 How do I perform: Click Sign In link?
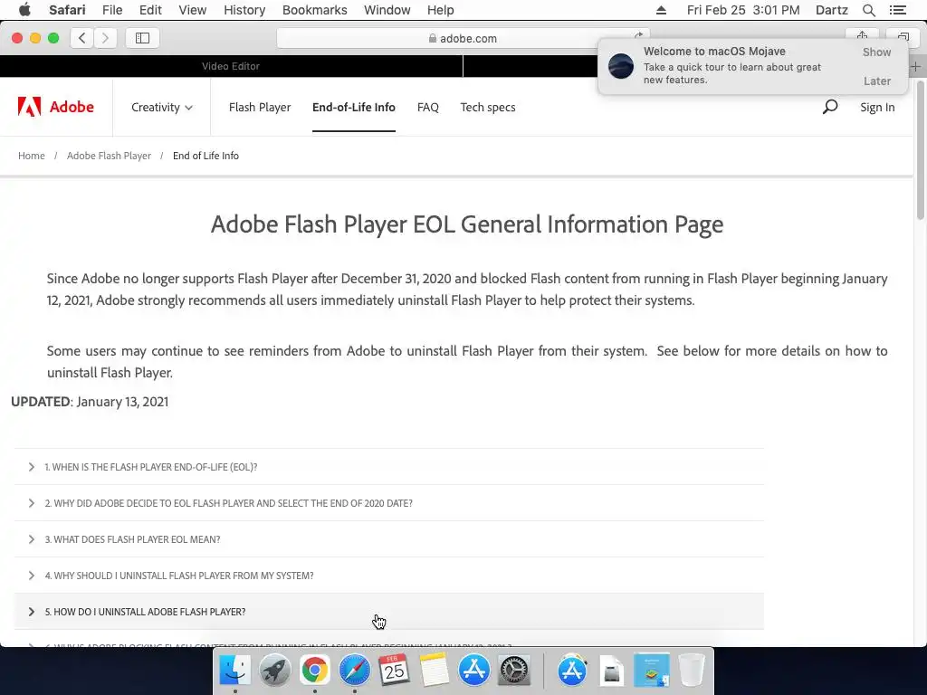coord(877,107)
